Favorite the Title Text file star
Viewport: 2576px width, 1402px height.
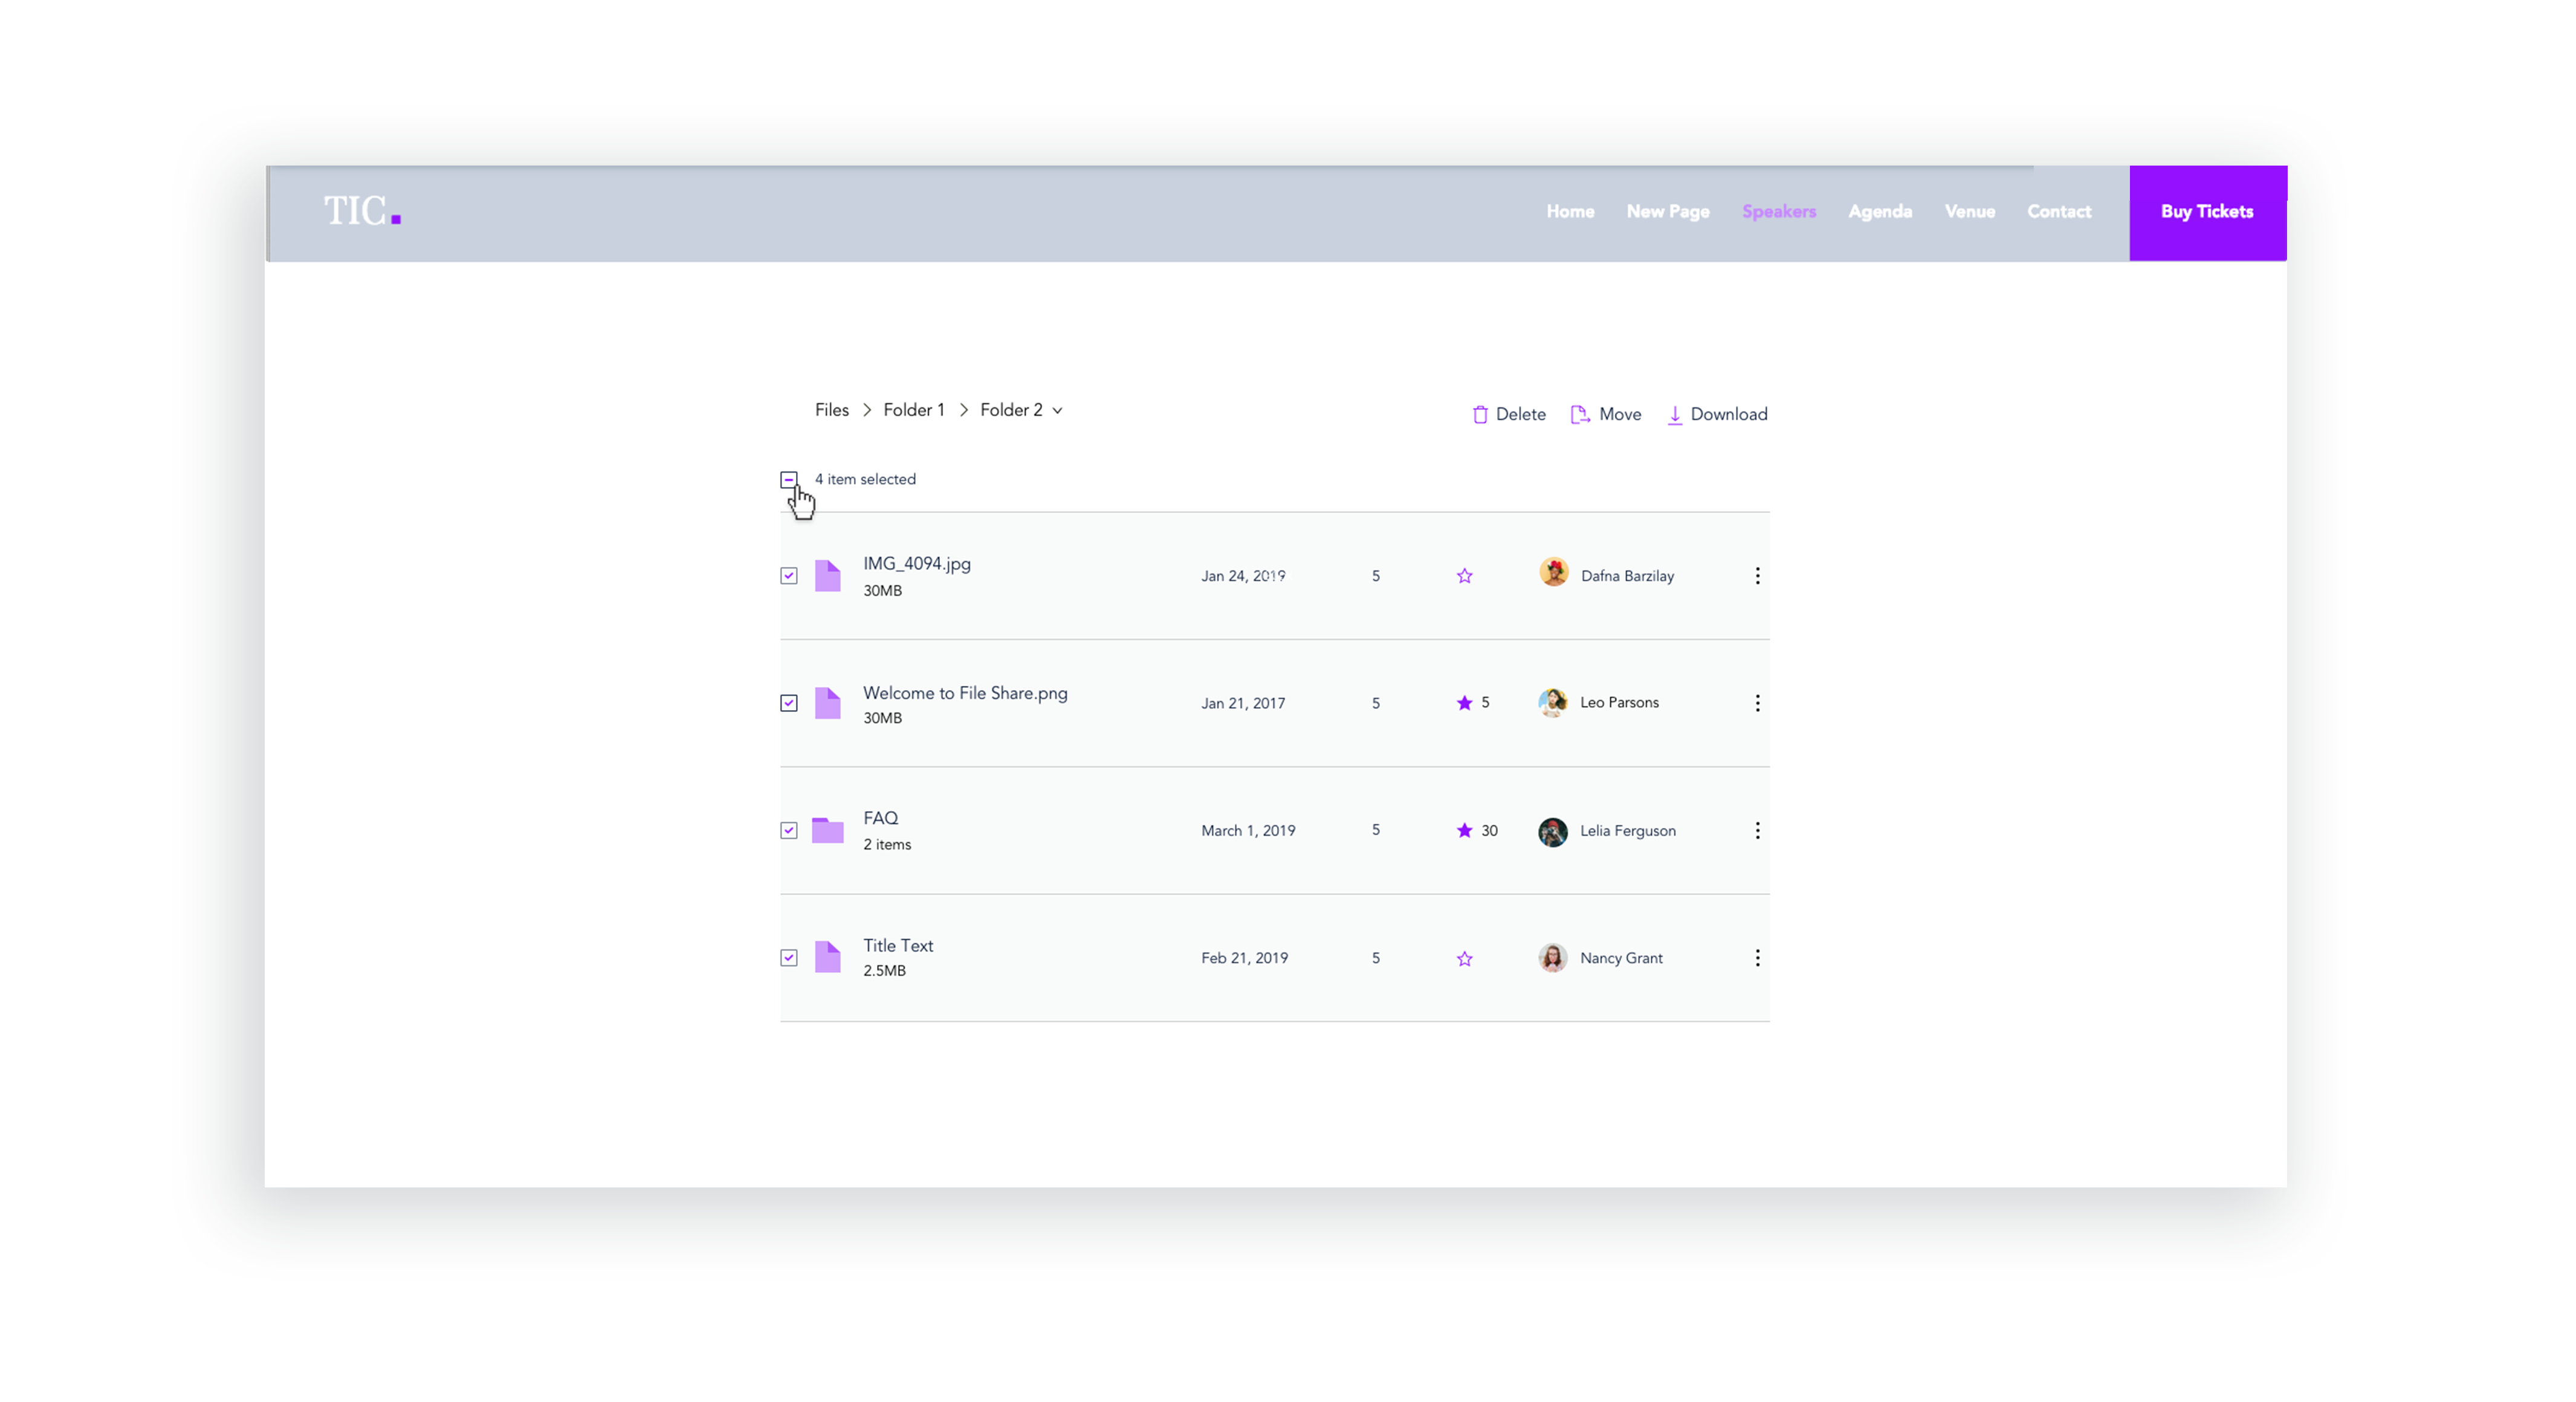coord(1464,959)
